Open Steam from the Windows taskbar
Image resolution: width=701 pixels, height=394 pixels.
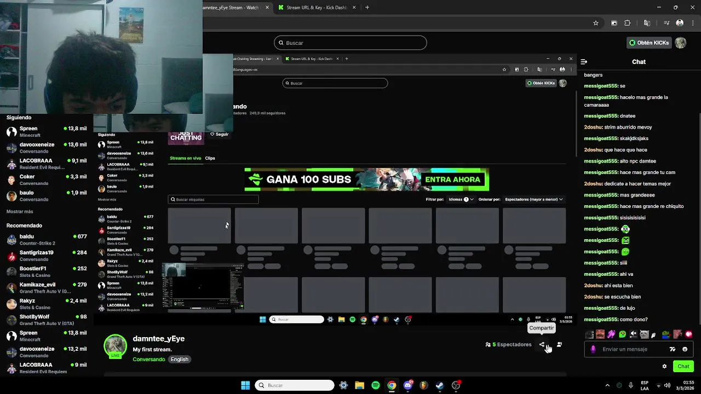(440, 385)
